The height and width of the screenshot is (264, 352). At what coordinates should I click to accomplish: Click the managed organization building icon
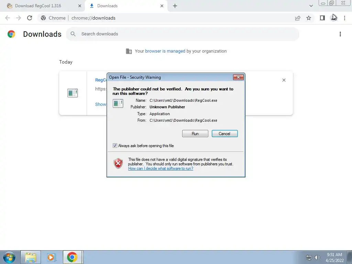129,51
